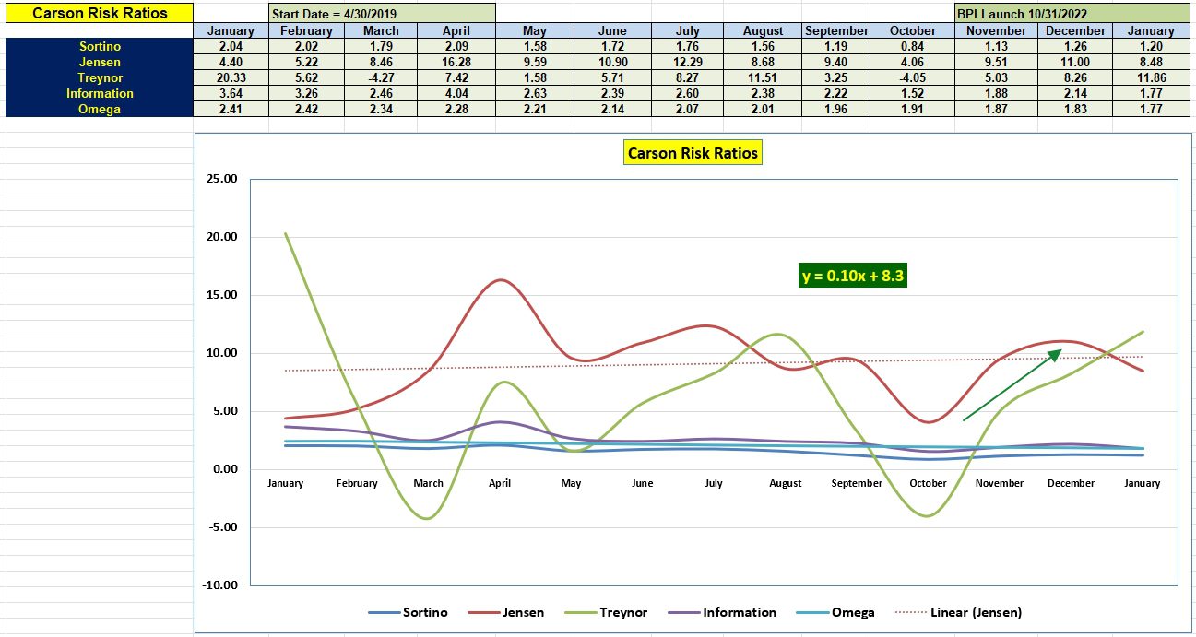
Task: Select the Information April cell showing 4.04
Action: [456, 93]
